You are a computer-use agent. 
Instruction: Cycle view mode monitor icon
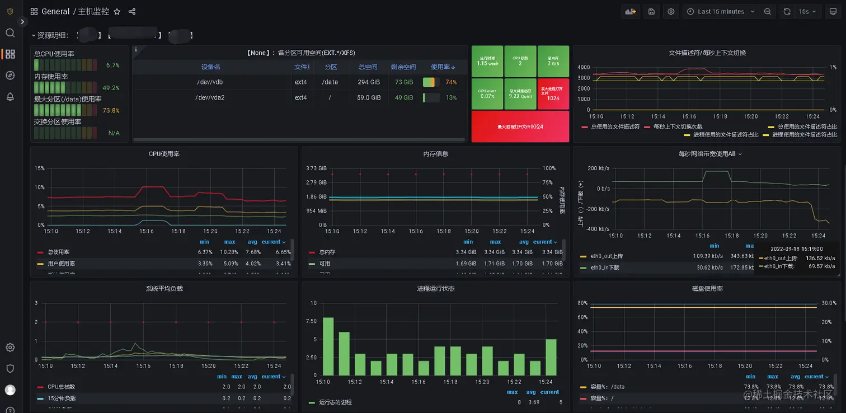(834, 11)
